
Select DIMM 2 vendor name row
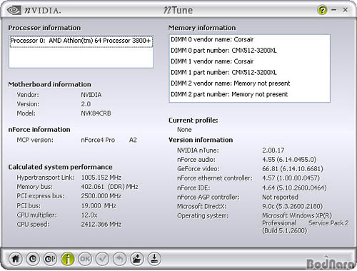coord(249,83)
